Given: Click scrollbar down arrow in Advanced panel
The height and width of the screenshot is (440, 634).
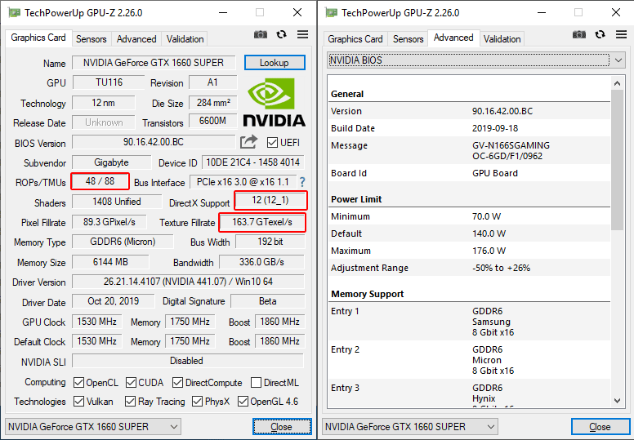Looking at the screenshot, I should [617, 401].
